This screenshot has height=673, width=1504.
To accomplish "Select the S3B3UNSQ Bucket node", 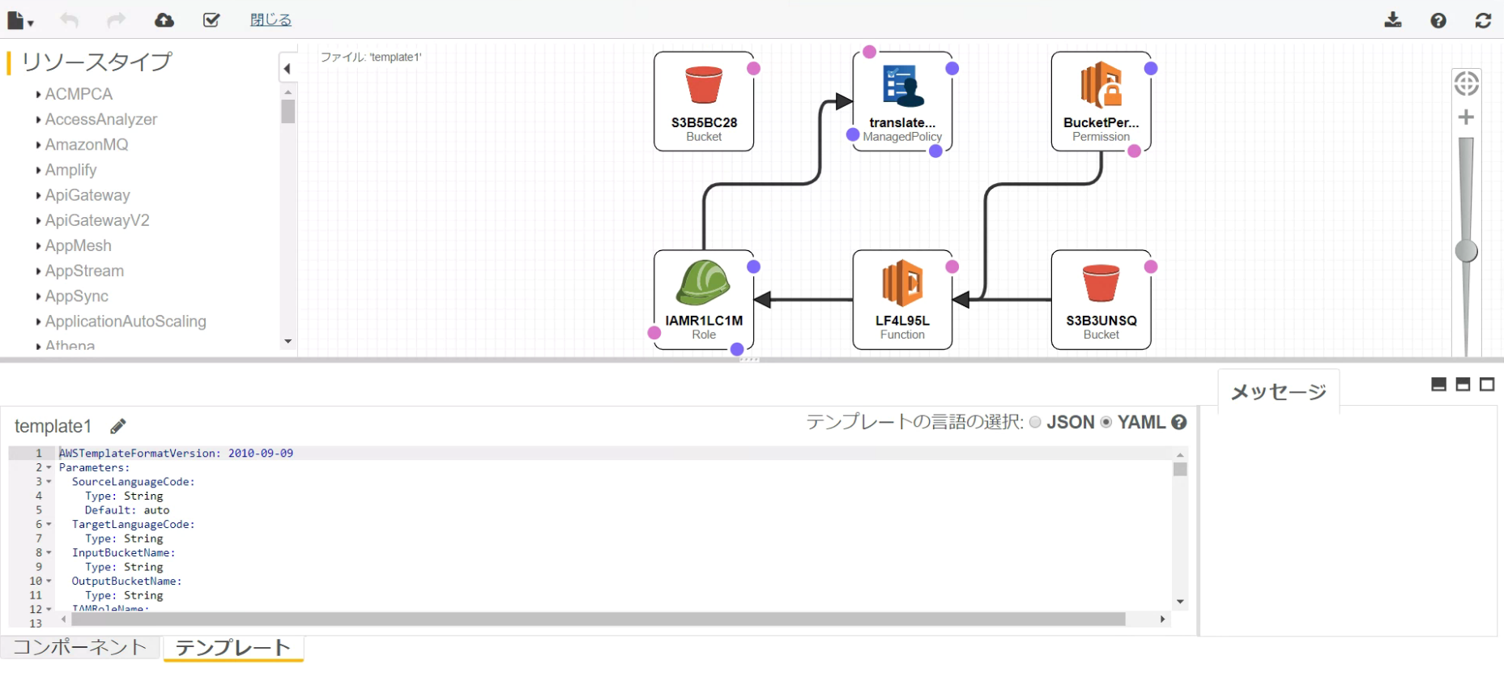I will (1101, 300).
